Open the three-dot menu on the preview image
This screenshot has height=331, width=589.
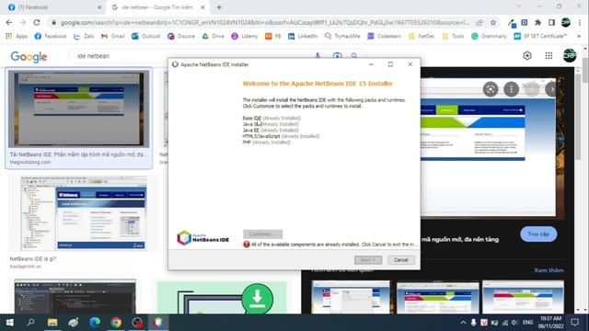(511, 89)
